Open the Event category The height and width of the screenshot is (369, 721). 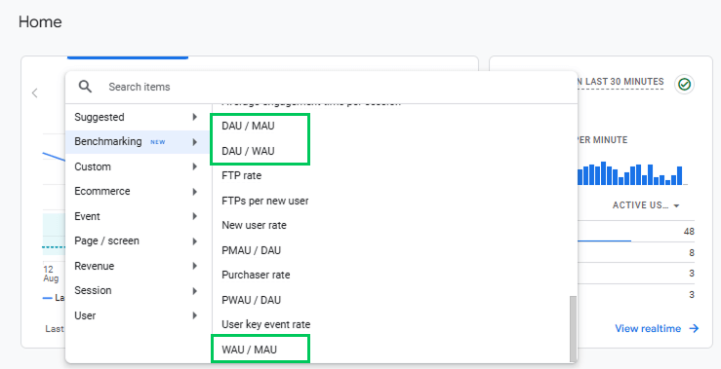(138, 216)
